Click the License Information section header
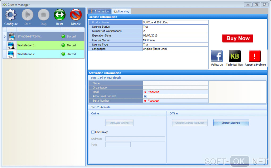This screenshot has height=168, width=271. [x=103, y=17]
